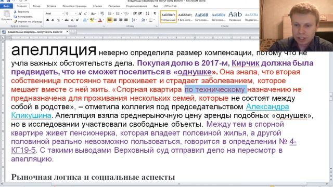This screenshot has width=333, height=187.
Task: Apply superscript formatting
Action: click(78, 20)
